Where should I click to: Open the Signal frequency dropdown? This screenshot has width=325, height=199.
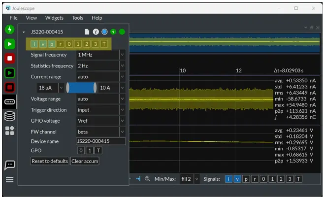(100, 55)
